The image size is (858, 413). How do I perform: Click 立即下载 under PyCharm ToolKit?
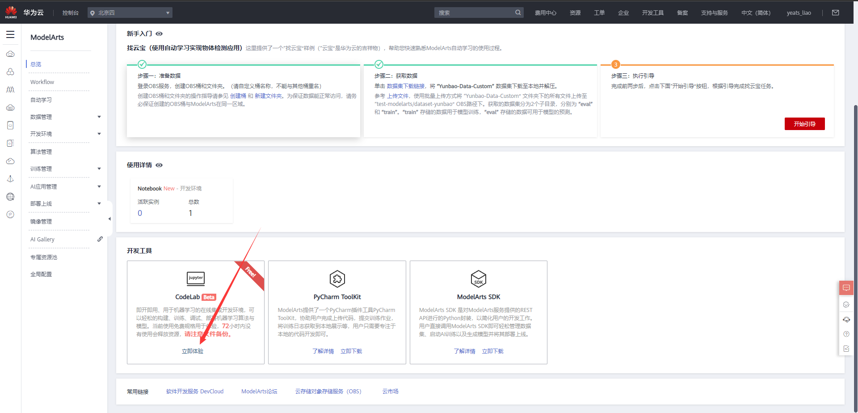point(351,351)
